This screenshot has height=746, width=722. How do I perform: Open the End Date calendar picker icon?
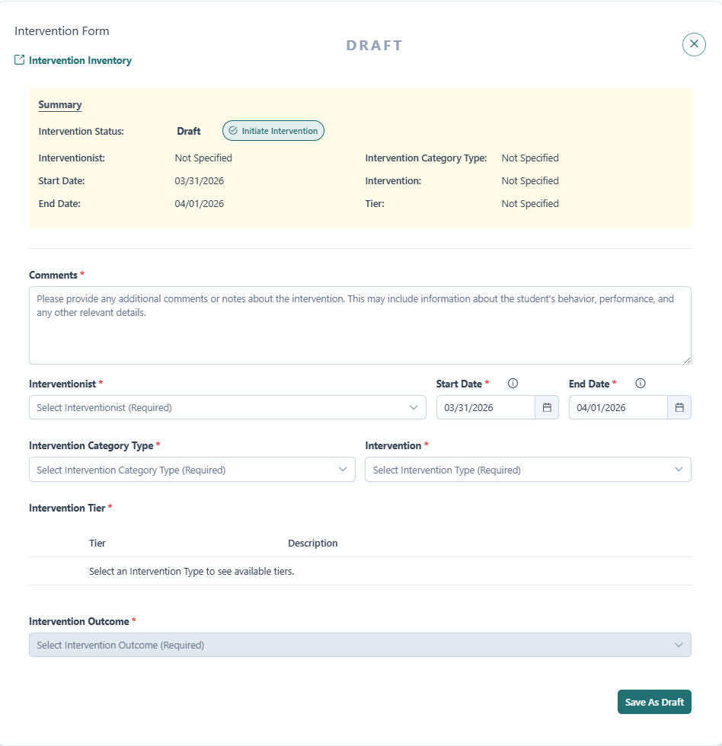pyautogui.click(x=679, y=407)
